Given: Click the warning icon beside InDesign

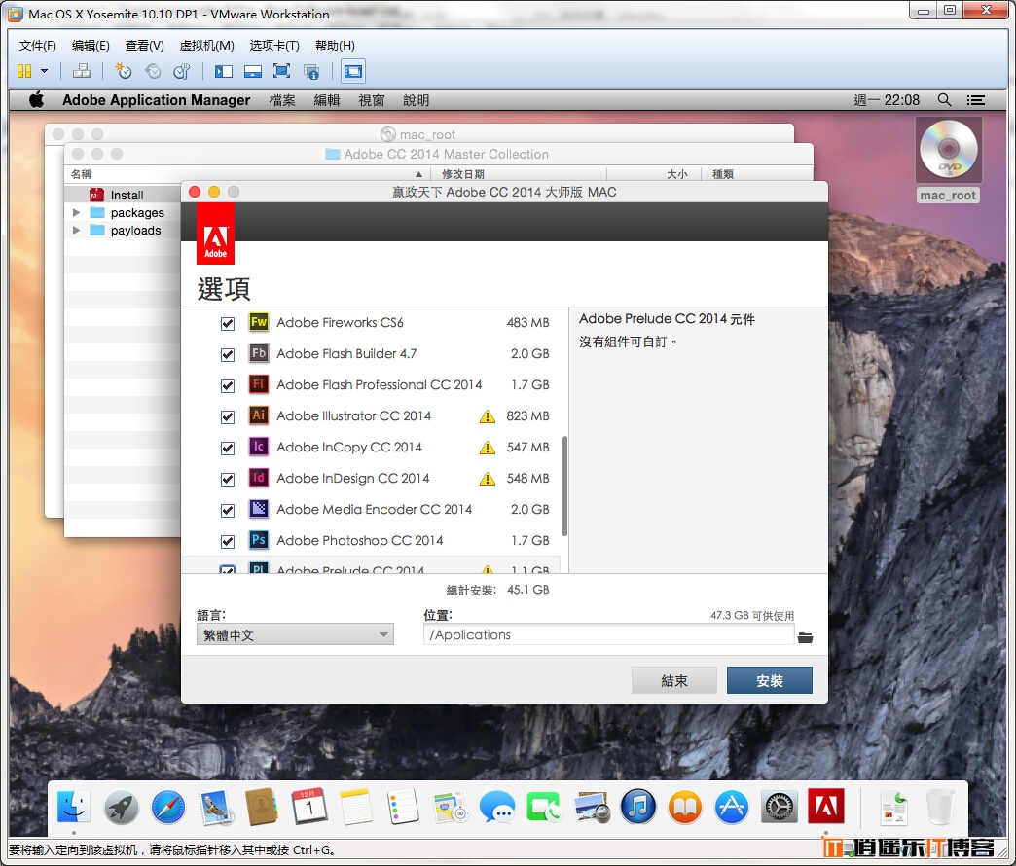Looking at the screenshot, I should tap(488, 479).
